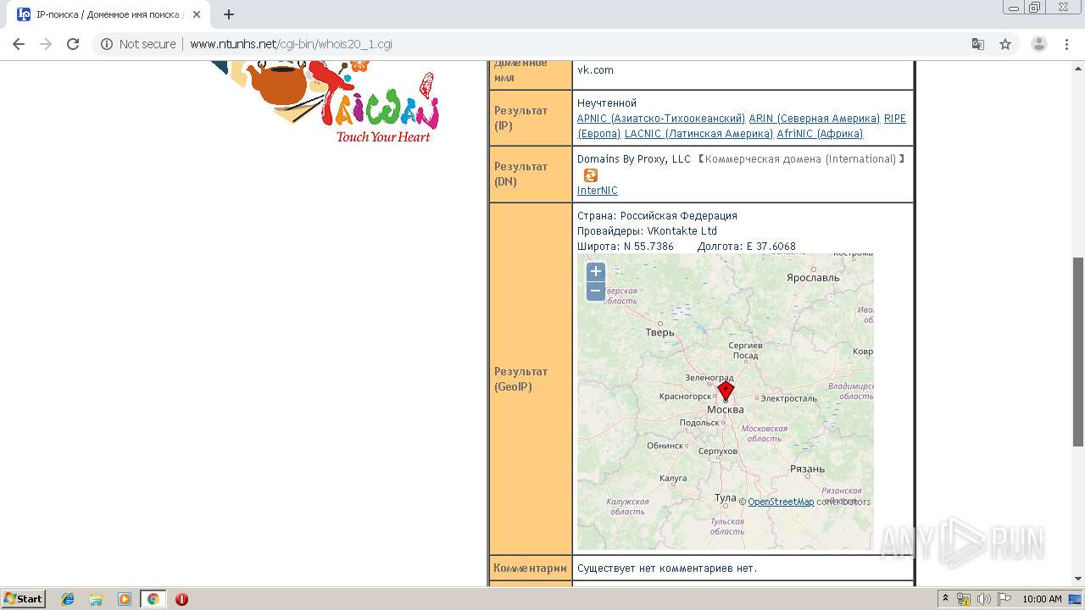Switch to Chrome in the taskbar
This screenshot has height=610, width=1085.
tap(153, 599)
